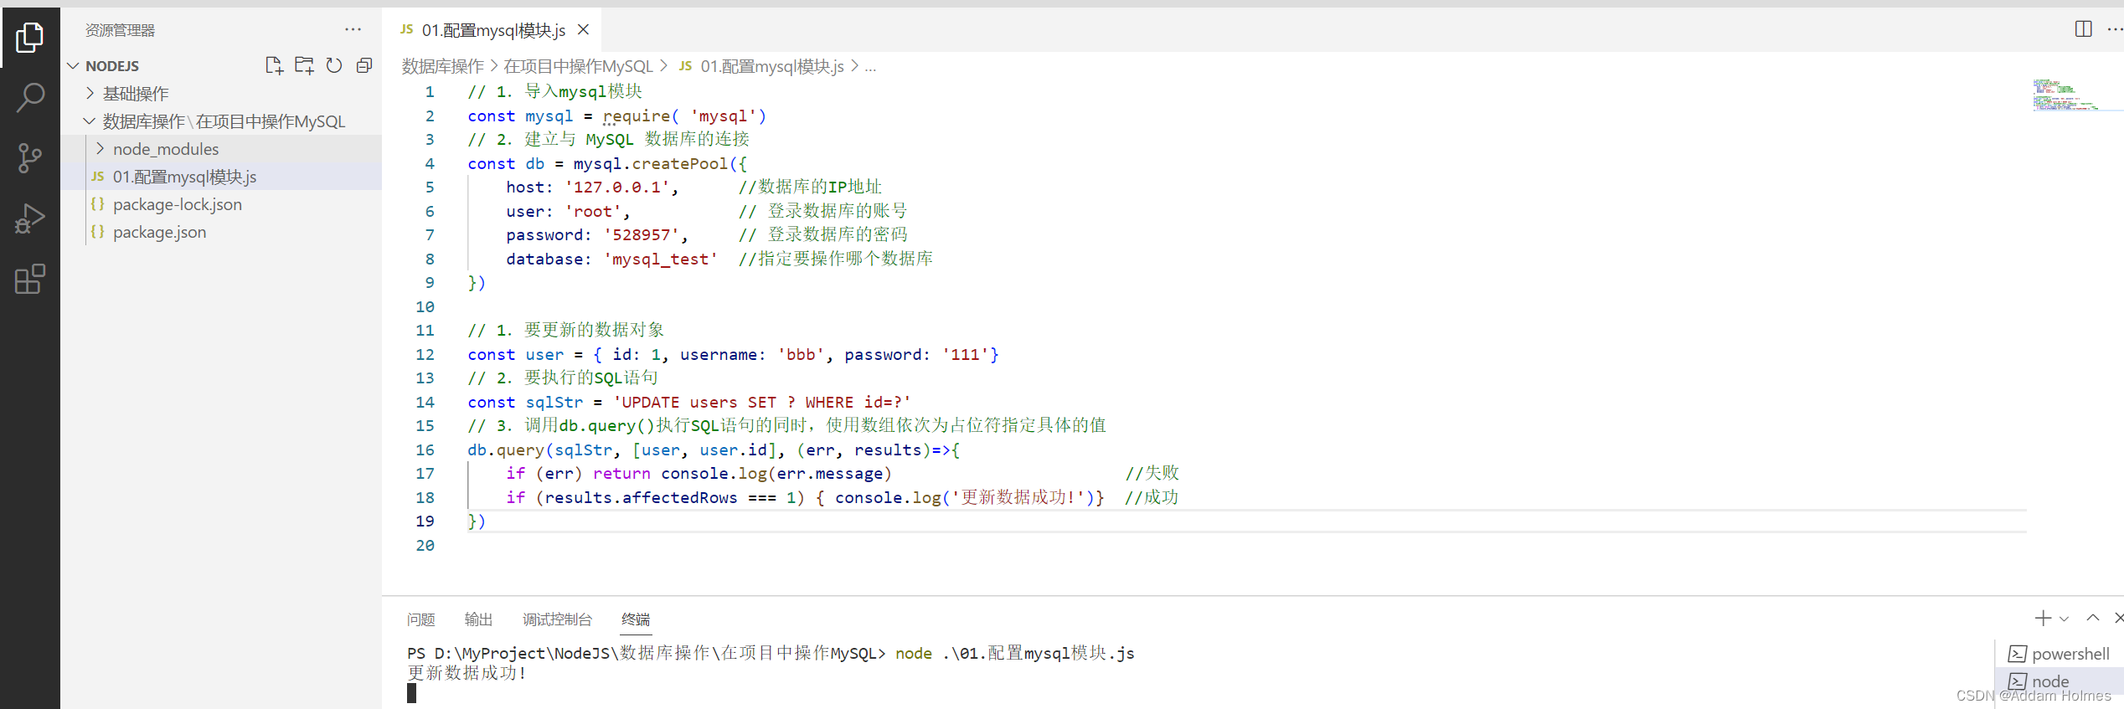2124x709 pixels.
Task: Open package-lock.json in the file tree
Action: tap(221, 204)
